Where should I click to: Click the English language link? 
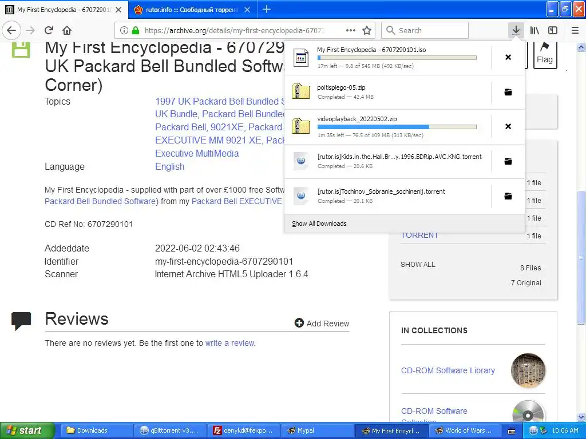pyautogui.click(x=169, y=166)
